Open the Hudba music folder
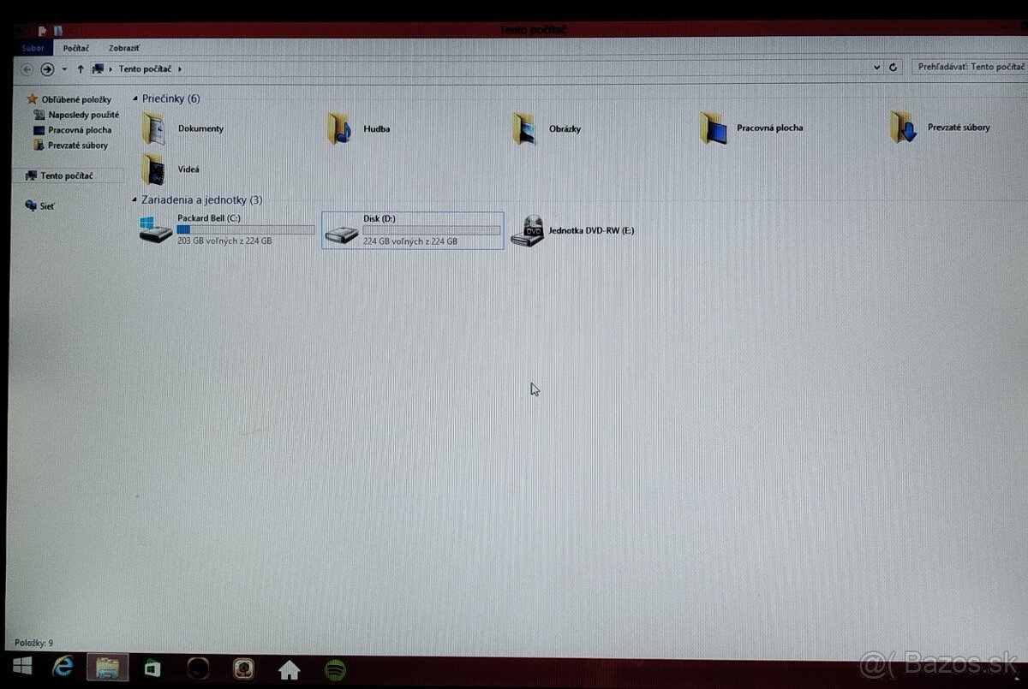This screenshot has height=689, width=1028. coord(358,128)
